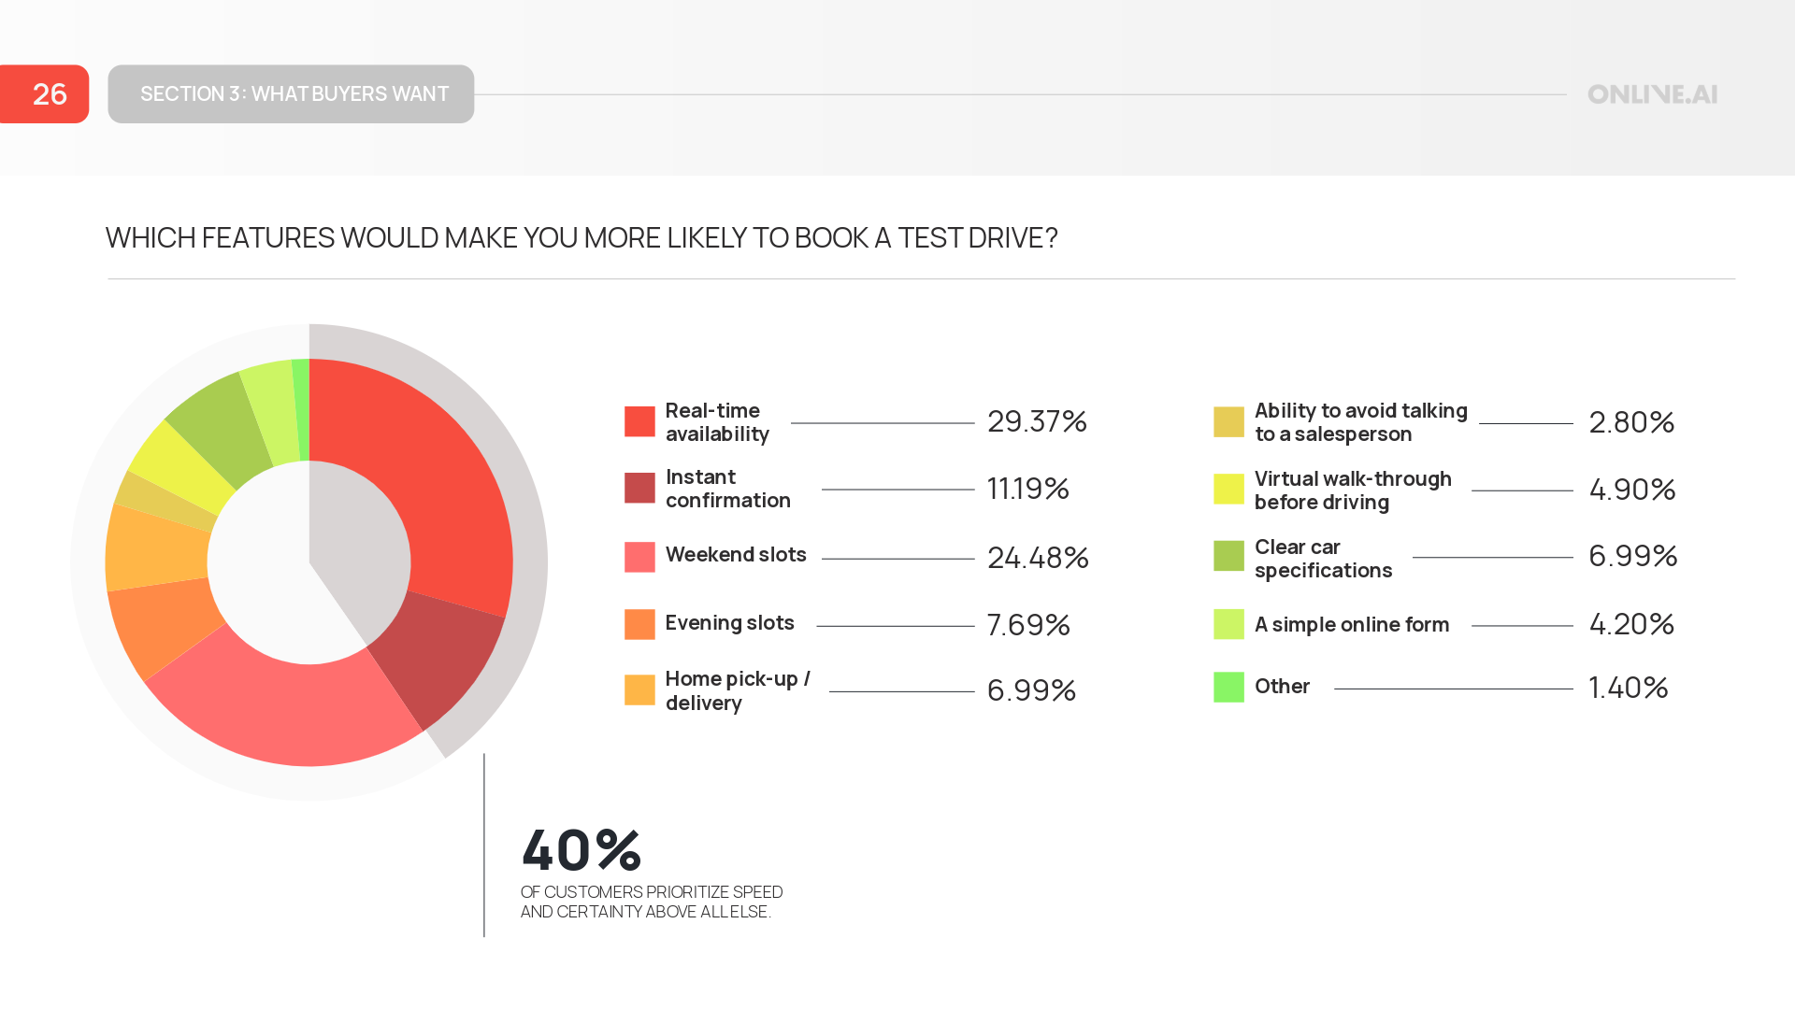The height and width of the screenshot is (1009, 1795).
Task: Click the 24.48% Weekend slots percentage
Action: pos(1038,558)
